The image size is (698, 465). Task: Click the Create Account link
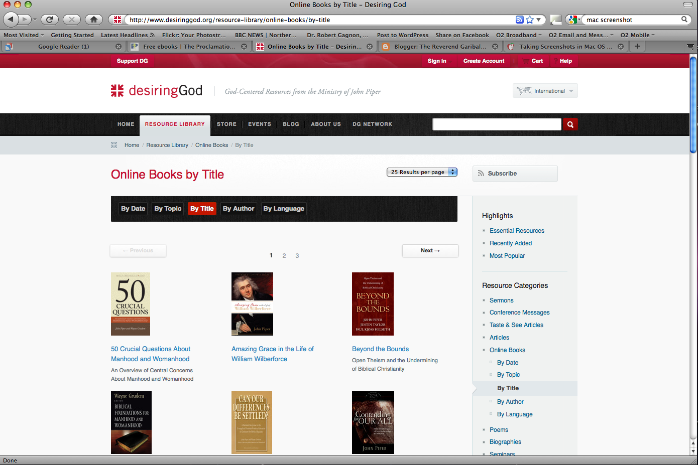click(x=484, y=61)
